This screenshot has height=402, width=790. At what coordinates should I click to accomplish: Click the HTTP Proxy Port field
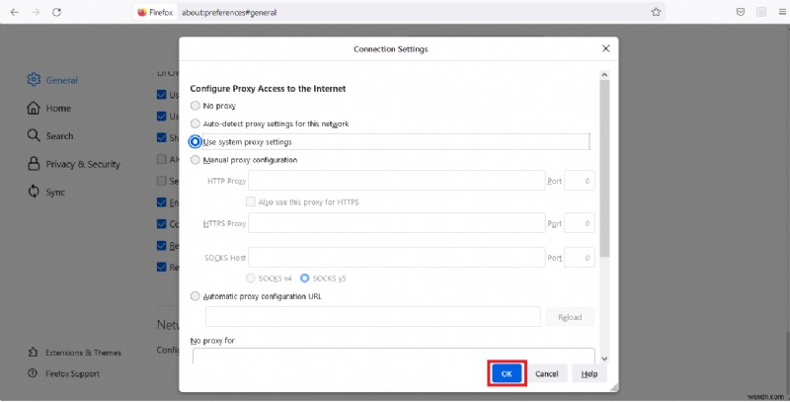pyautogui.click(x=580, y=181)
